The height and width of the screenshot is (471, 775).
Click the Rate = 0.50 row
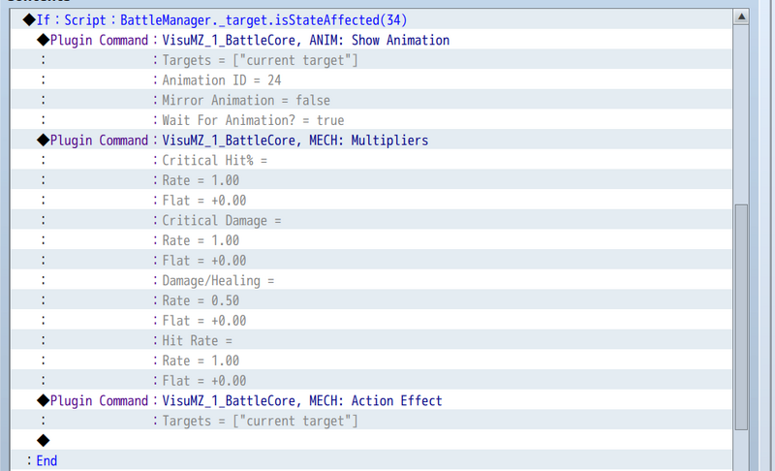pos(371,300)
